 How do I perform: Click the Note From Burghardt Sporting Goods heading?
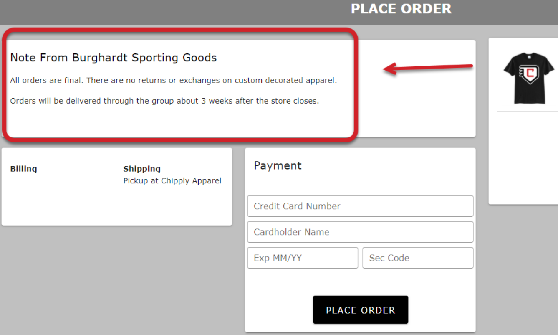click(114, 58)
